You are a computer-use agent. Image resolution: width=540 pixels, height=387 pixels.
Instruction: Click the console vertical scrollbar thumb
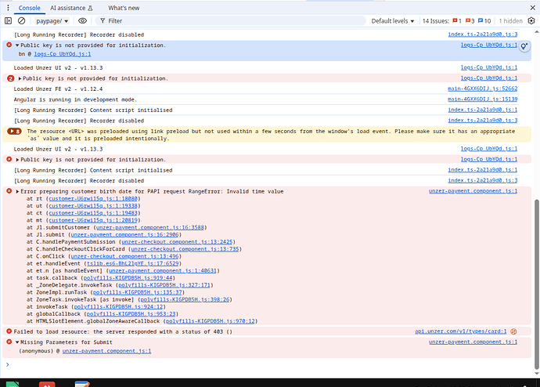point(536,284)
